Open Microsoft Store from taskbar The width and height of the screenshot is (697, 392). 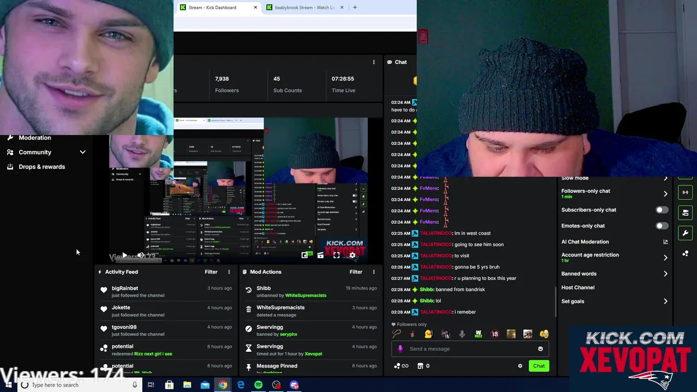(169, 385)
